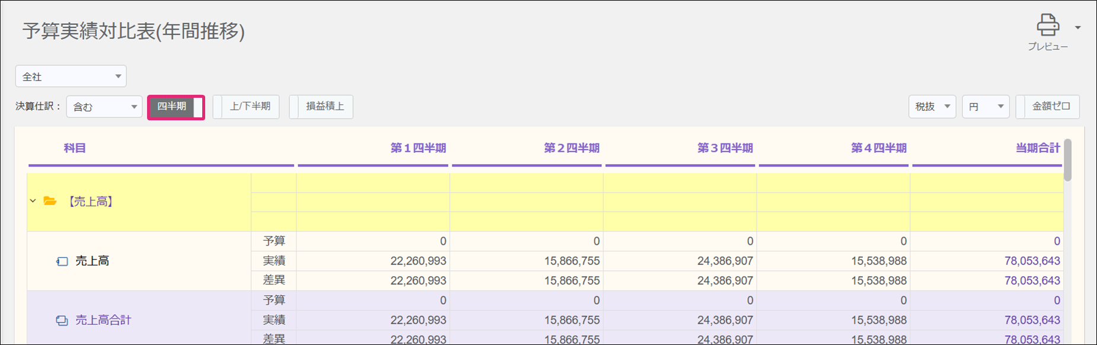Screen dimensions: 1097x345
Task: Open the 円 currency unit dropdown
Action: click(x=985, y=107)
